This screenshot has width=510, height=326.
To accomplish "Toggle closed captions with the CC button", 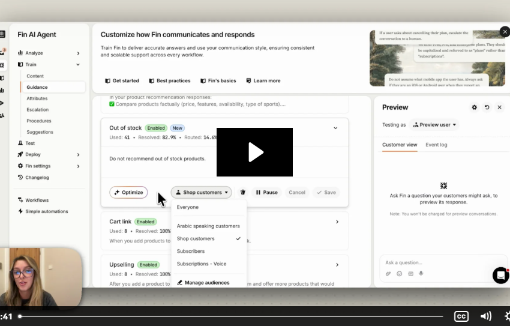I will [461, 316].
